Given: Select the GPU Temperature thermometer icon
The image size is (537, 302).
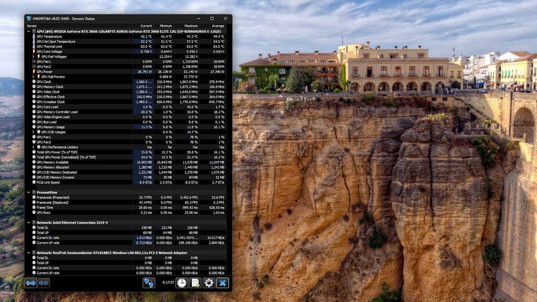Looking at the screenshot, I should [x=33, y=36].
